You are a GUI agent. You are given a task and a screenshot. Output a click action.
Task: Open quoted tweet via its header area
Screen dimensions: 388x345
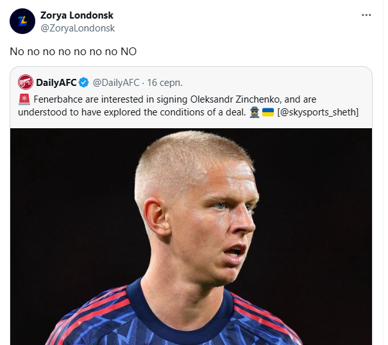[x=191, y=83]
